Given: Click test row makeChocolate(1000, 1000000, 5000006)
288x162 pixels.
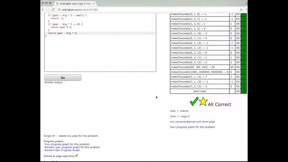Looking at the screenshot, I should [x=200, y=72].
